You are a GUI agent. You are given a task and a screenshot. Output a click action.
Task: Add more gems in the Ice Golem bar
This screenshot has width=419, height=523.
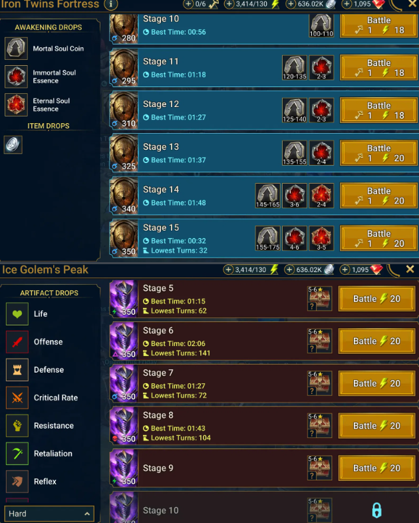(x=345, y=269)
